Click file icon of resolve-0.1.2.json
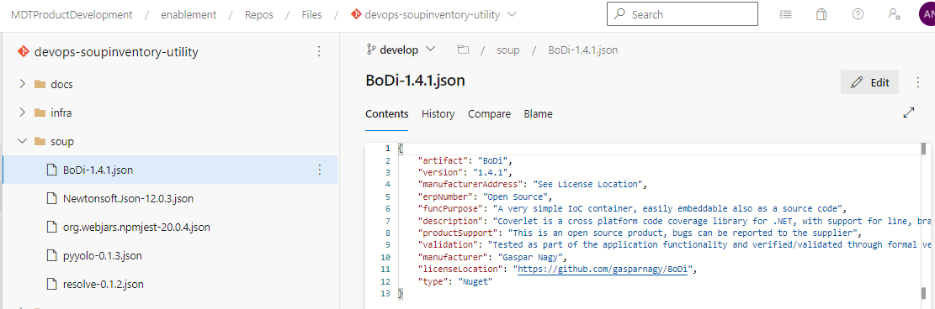 coord(51,284)
